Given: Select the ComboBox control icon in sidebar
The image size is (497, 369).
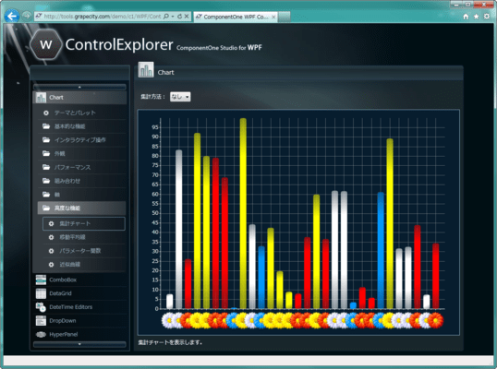Looking at the screenshot, I should pyautogui.click(x=41, y=280).
